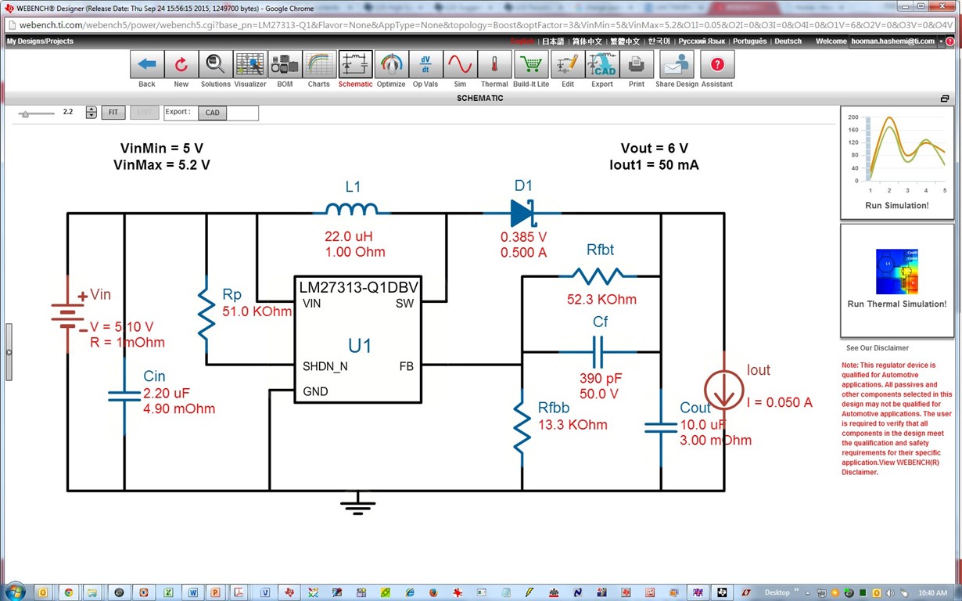Select resistor Rfbt in schematic
Image resolution: width=962 pixels, height=601 pixels.
point(600,276)
